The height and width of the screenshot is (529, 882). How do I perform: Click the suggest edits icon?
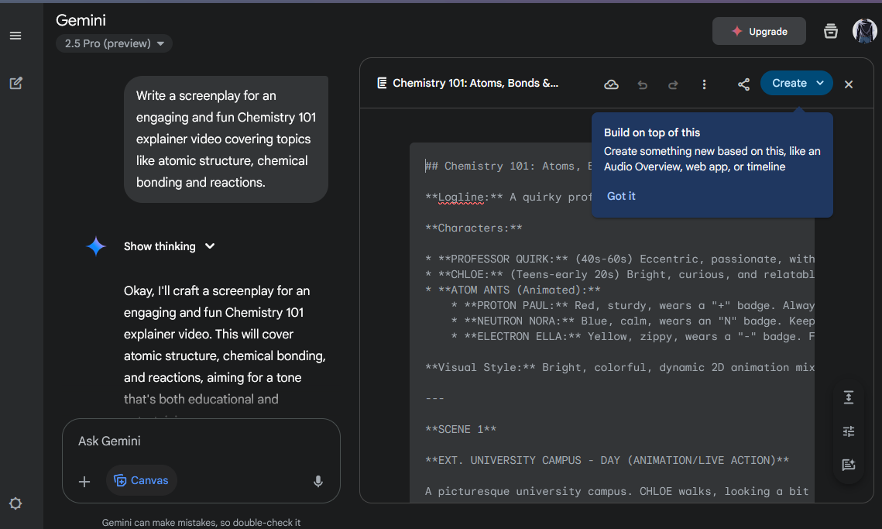pos(848,464)
